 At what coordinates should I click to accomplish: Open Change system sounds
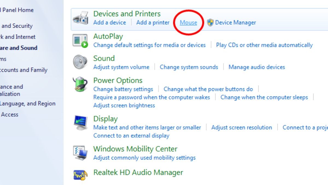click(189, 67)
